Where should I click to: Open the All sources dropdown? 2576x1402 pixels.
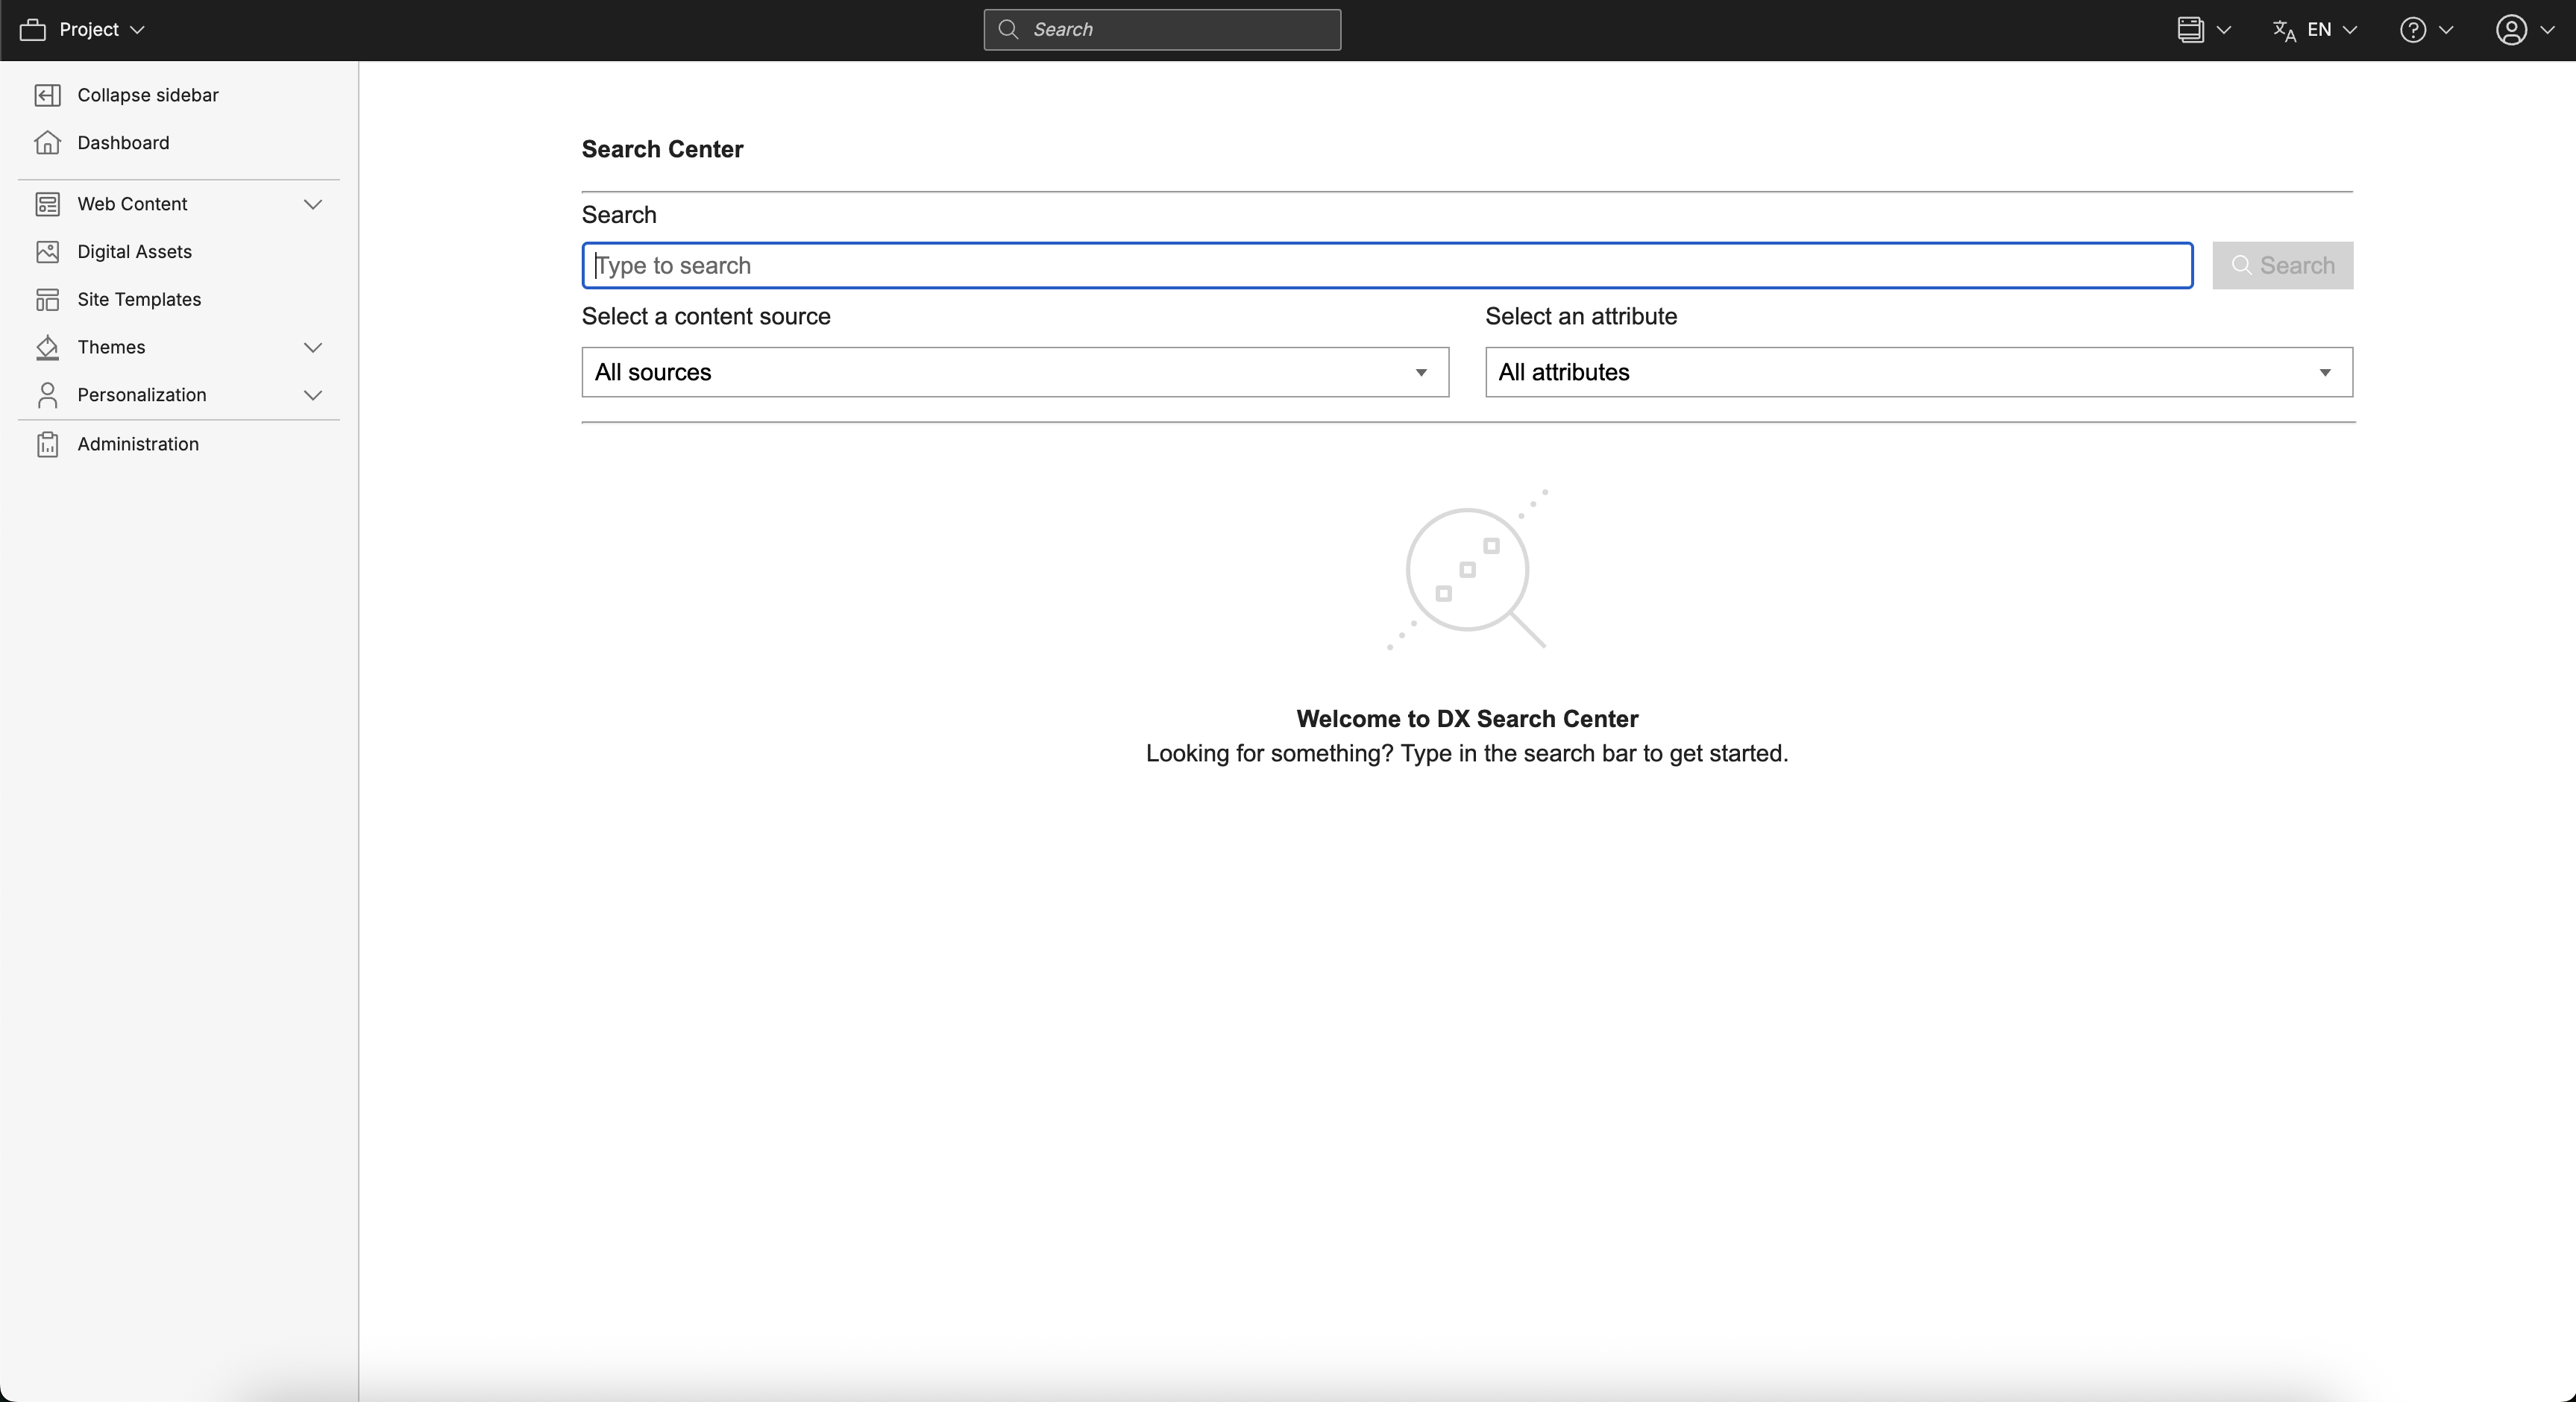click(1014, 372)
